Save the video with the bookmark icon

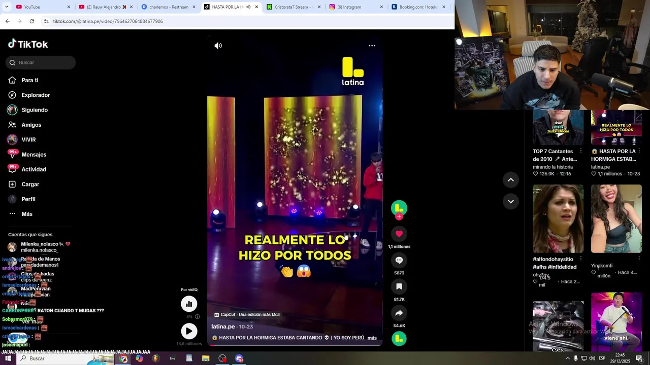pos(399,286)
